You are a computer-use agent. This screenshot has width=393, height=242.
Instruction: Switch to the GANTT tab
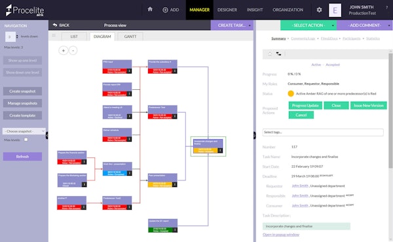click(x=130, y=37)
